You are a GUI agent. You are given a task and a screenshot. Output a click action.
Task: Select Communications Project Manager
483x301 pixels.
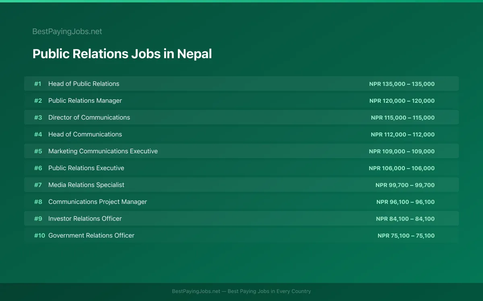click(97, 202)
